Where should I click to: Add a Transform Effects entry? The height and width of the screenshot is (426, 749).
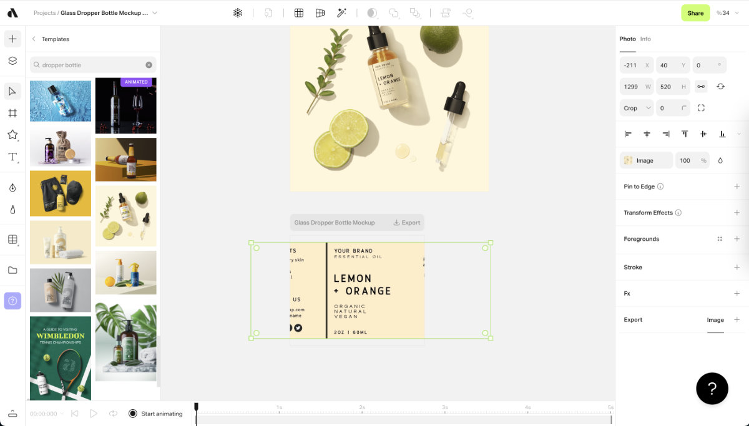click(737, 213)
